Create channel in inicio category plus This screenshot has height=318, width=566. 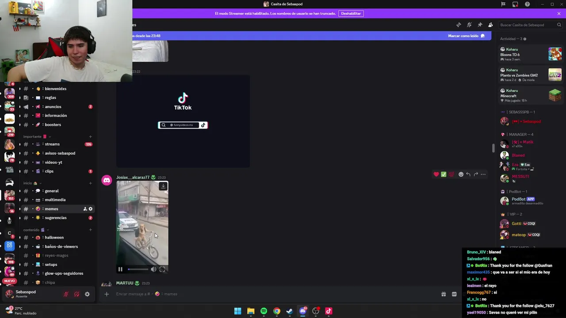coord(90,183)
